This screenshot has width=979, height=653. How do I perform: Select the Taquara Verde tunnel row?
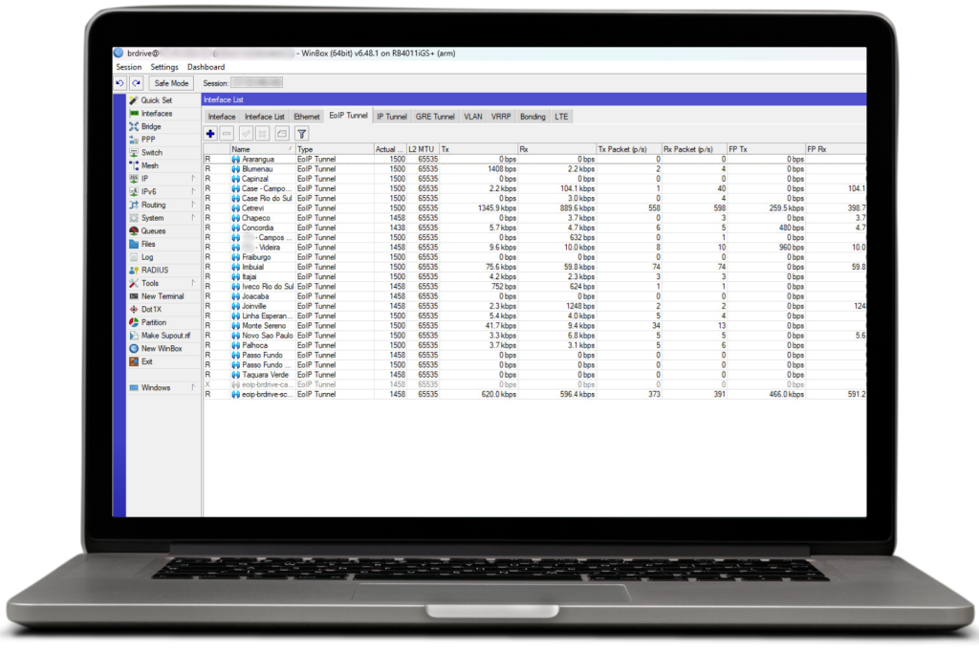tap(534, 375)
